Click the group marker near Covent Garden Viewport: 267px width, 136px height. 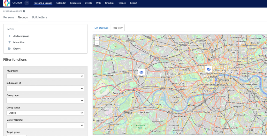[x=209, y=69]
